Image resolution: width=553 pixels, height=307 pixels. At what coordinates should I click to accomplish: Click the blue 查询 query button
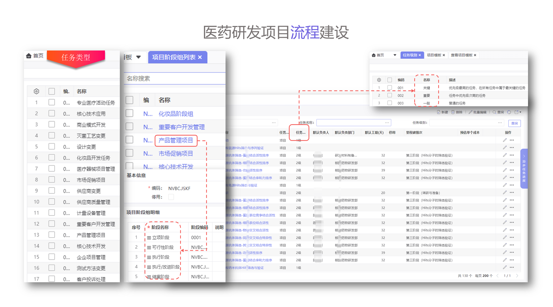tap(514, 123)
